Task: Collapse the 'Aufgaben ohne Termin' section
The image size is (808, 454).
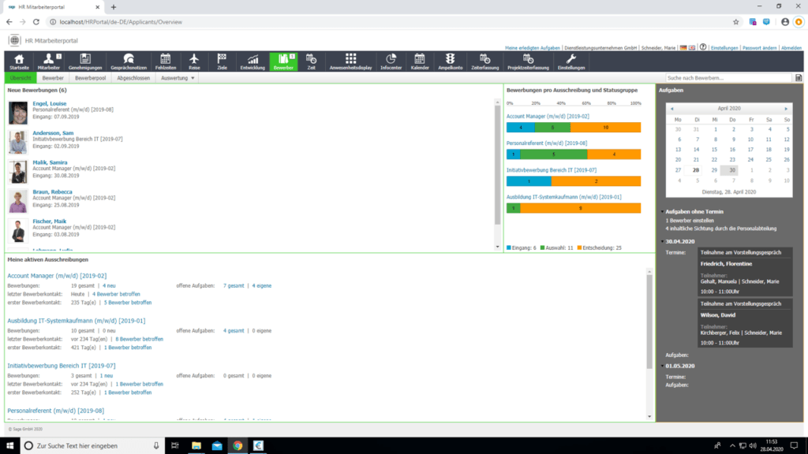Action: tap(662, 212)
